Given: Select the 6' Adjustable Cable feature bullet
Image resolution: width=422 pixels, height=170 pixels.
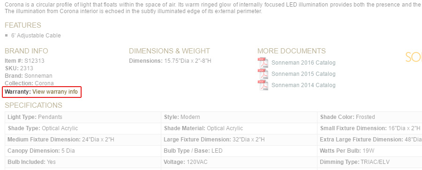Looking at the screenshot, I should [x=33, y=36].
